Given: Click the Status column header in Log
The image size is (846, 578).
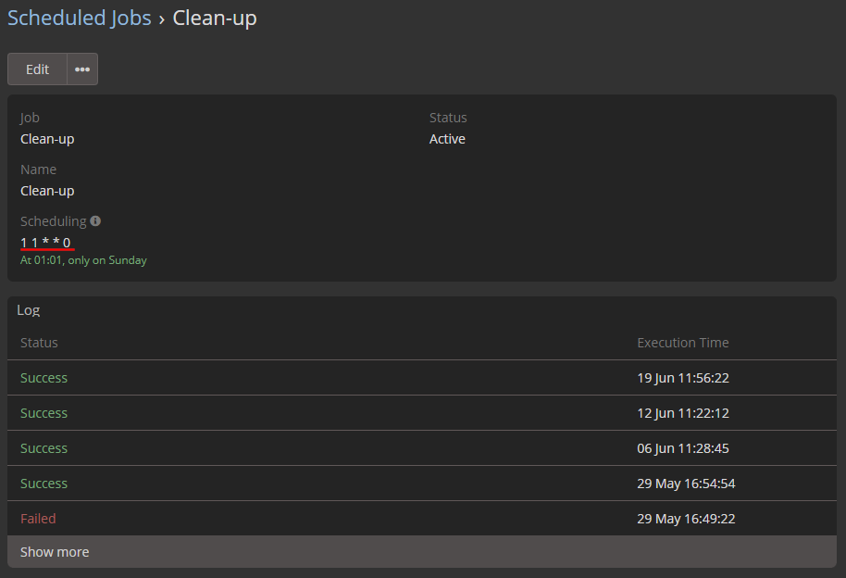Looking at the screenshot, I should [x=39, y=343].
